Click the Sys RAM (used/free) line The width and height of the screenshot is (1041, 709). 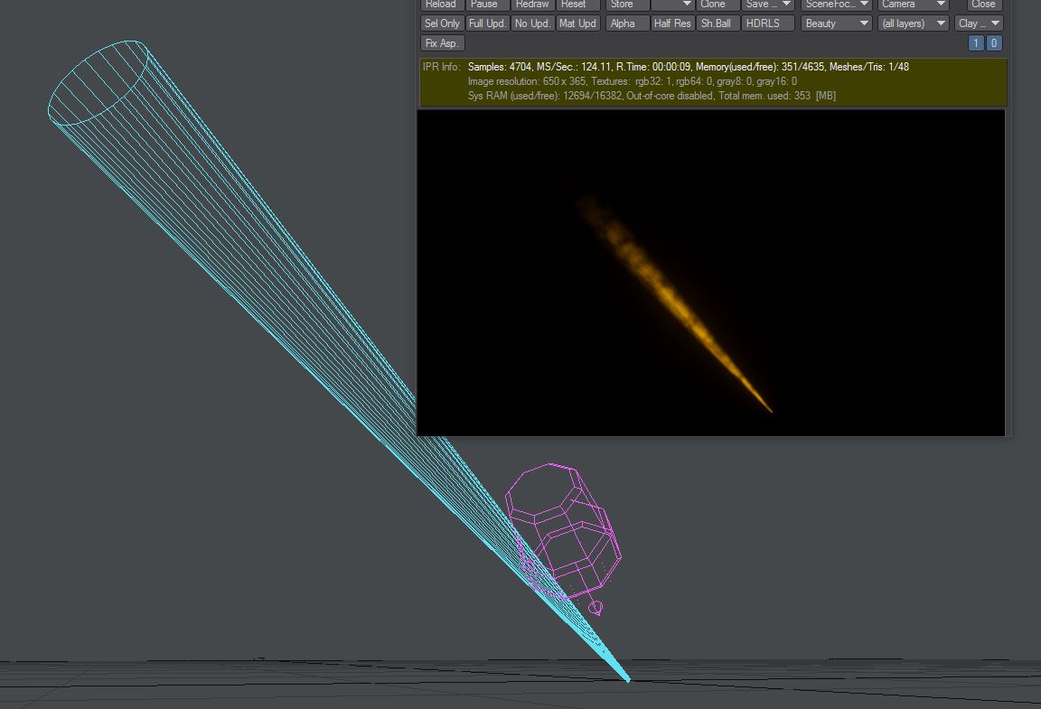[652, 96]
